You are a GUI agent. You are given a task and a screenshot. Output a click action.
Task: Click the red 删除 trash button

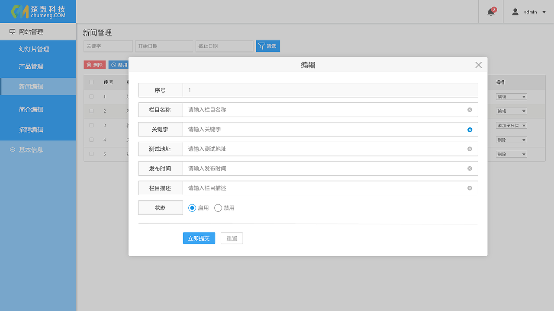pos(94,65)
